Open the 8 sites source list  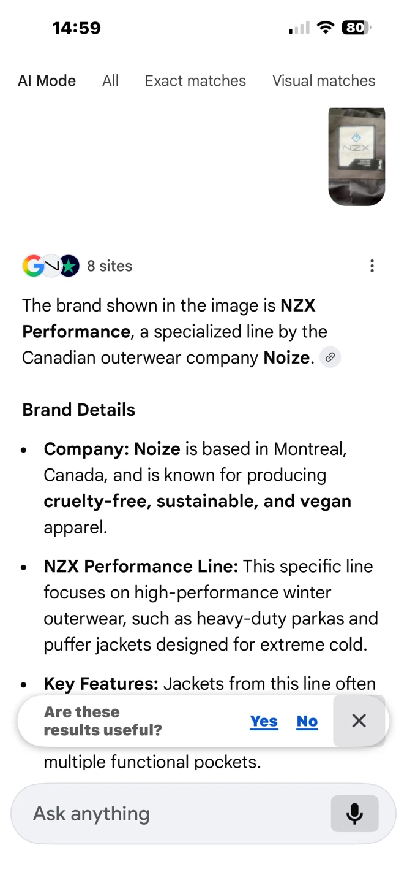(x=110, y=266)
